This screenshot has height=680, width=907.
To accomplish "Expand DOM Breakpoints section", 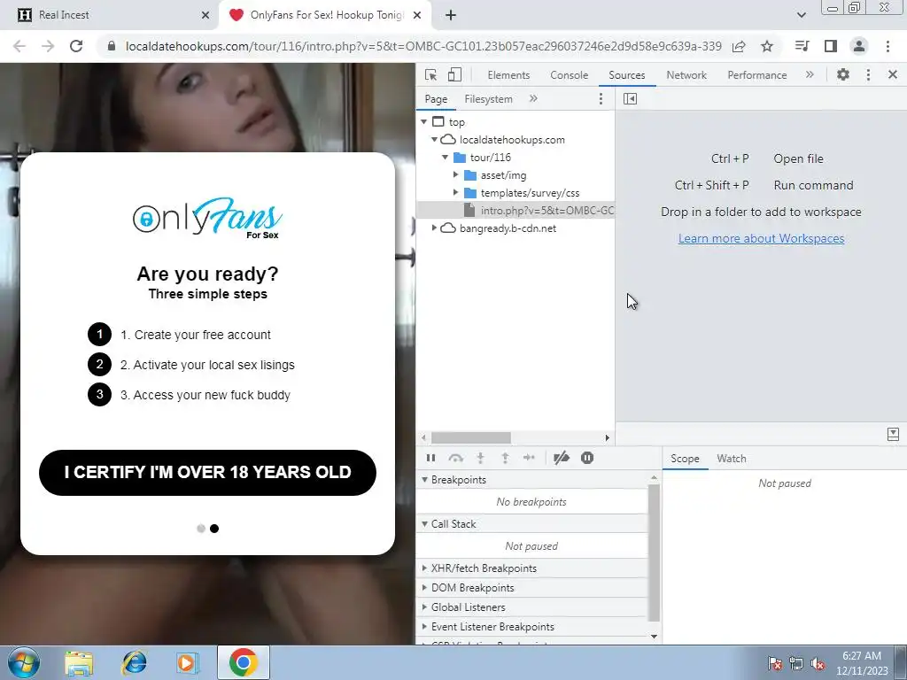I will click(x=424, y=588).
